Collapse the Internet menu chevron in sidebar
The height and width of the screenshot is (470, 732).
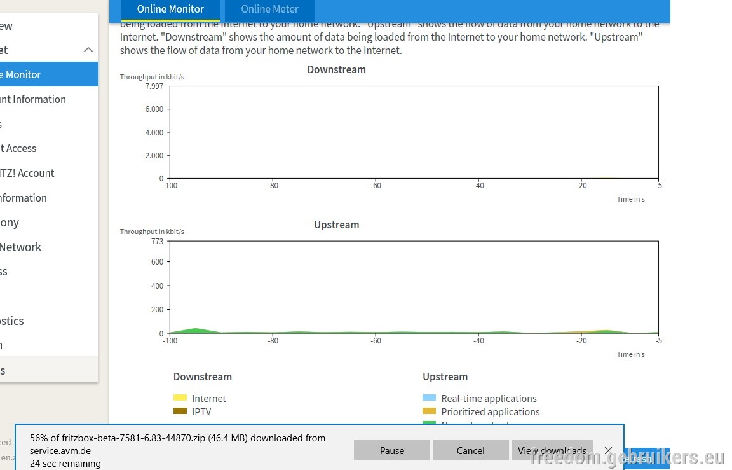[x=88, y=50]
